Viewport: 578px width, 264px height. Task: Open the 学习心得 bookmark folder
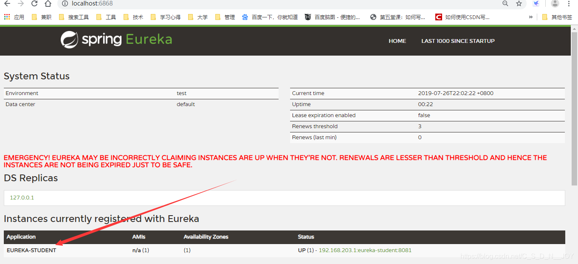coord(165,17)
